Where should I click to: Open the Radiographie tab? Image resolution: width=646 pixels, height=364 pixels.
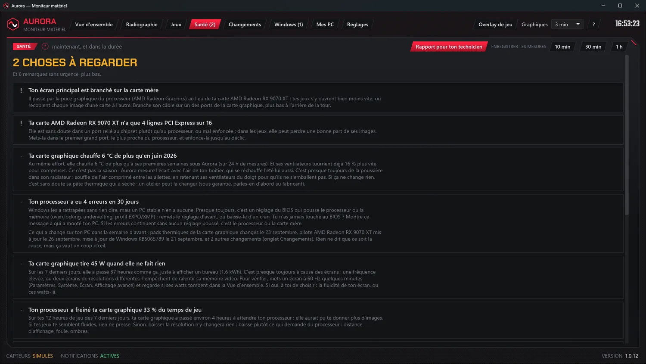pyautogui.click(x=142, y=25)
